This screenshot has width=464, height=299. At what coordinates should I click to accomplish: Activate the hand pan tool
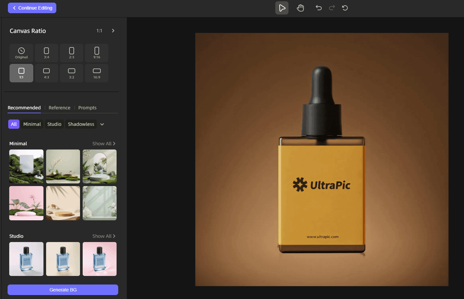pos(300,8)
